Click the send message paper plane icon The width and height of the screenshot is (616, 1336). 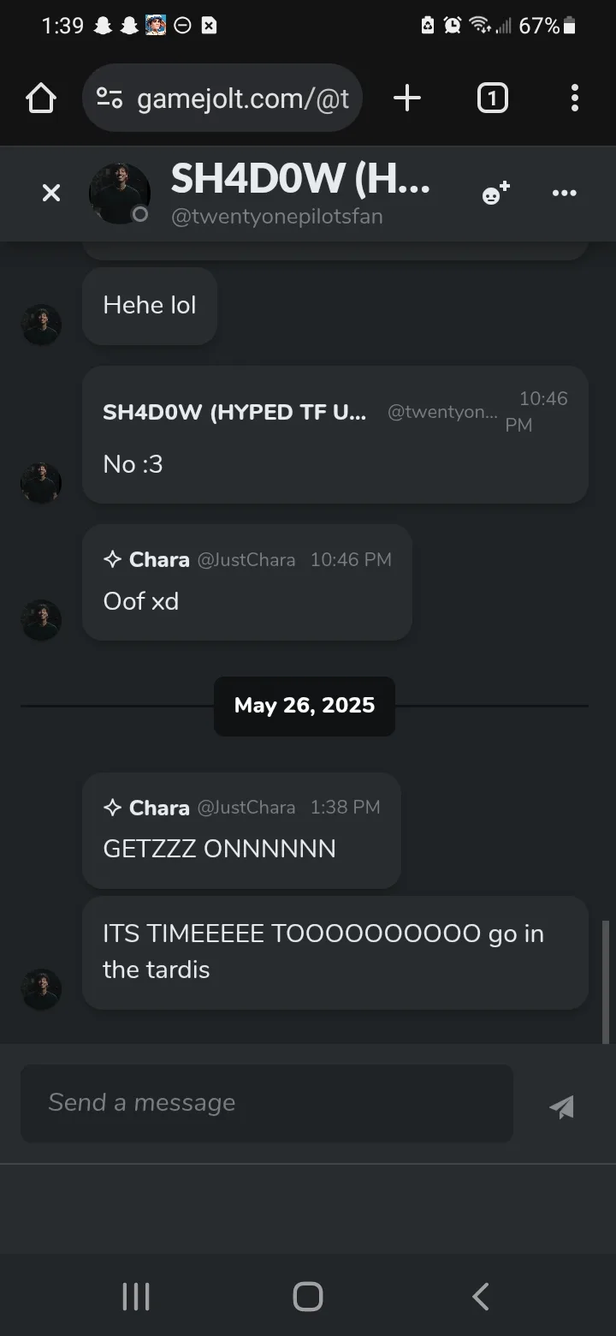pyautogui.click(x=562, y=1106)
